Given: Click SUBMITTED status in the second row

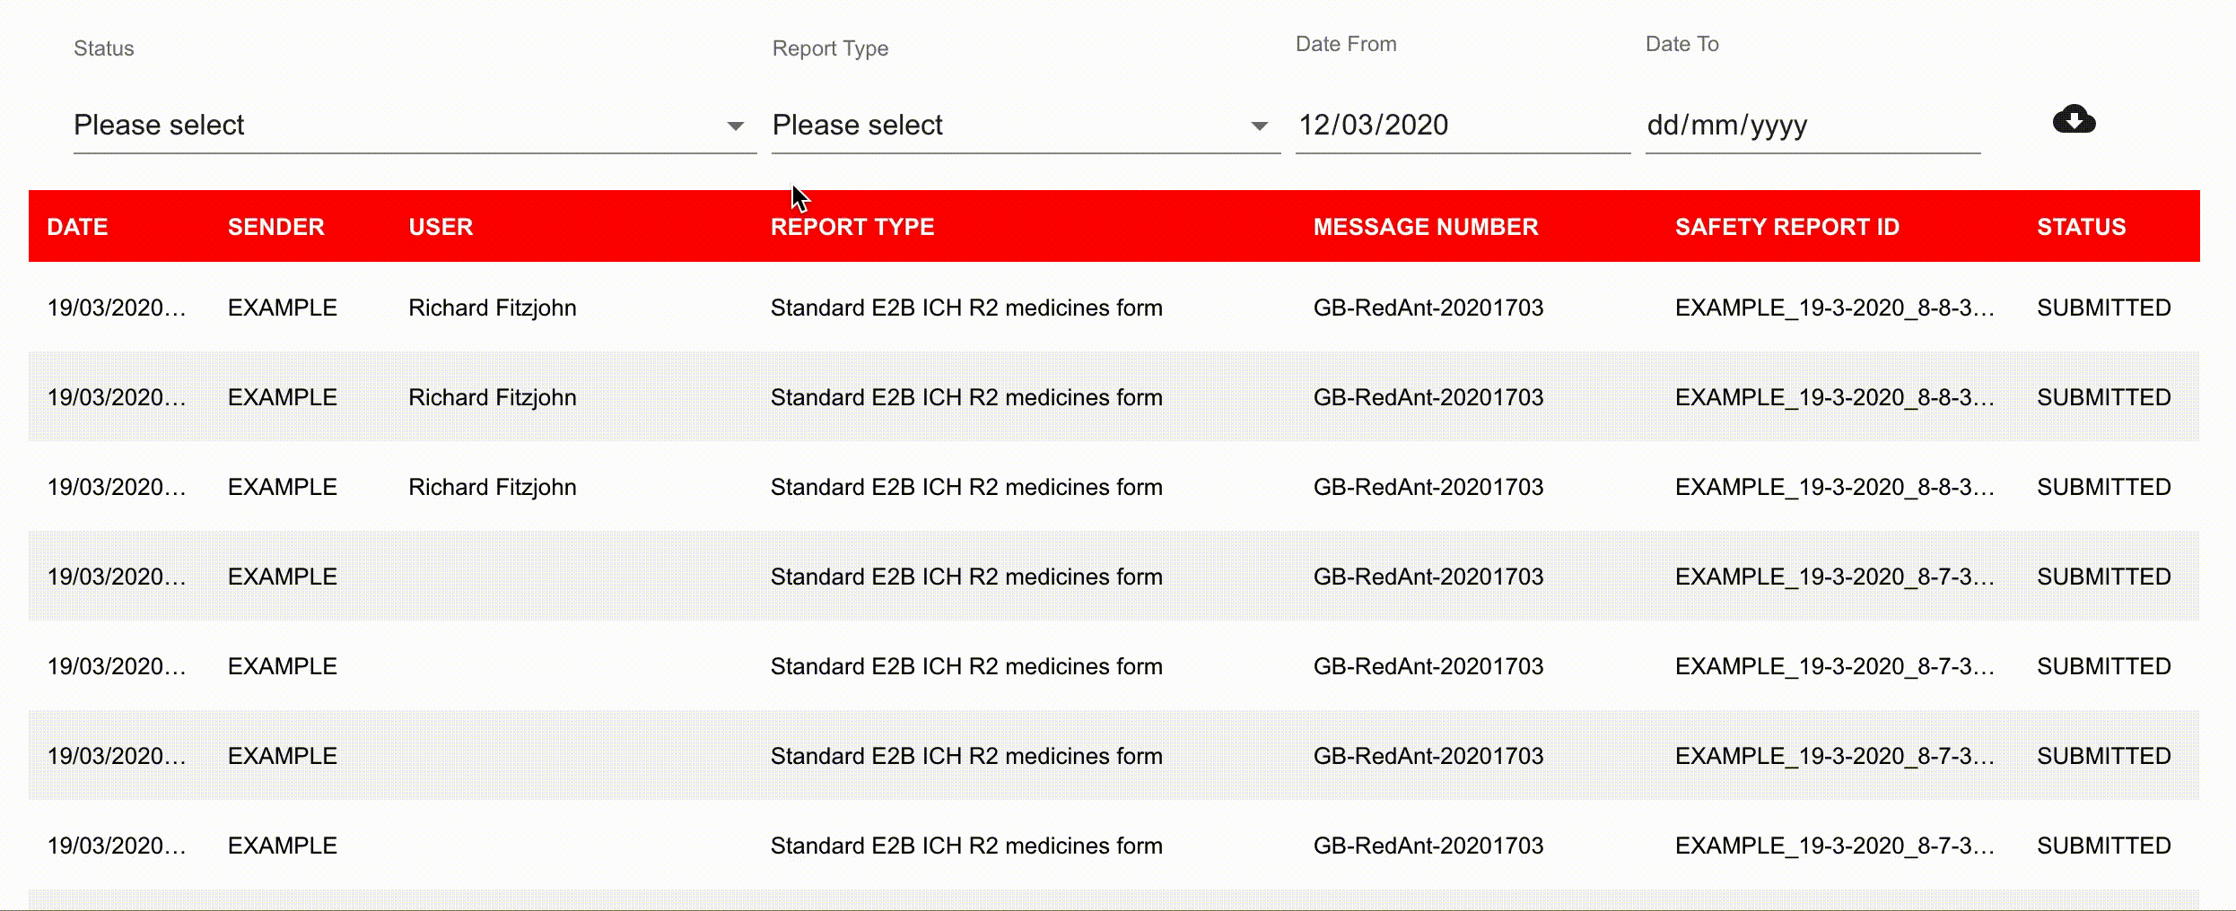Looking at the screenshot, I should click(x=2103, y=398).
